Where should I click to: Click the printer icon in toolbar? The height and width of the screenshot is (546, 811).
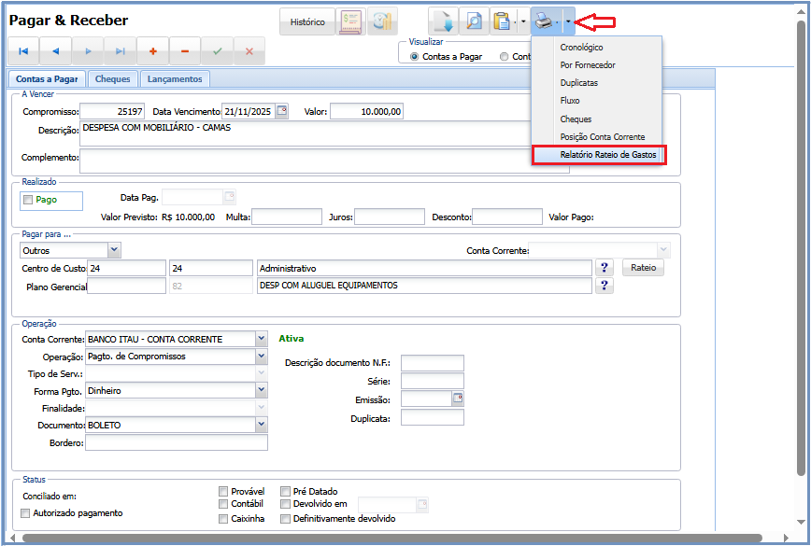(x=545, y=21)
